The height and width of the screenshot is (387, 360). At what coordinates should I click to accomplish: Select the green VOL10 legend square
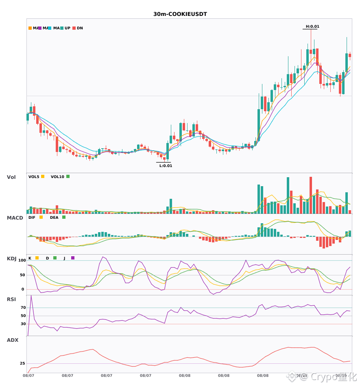68,176
